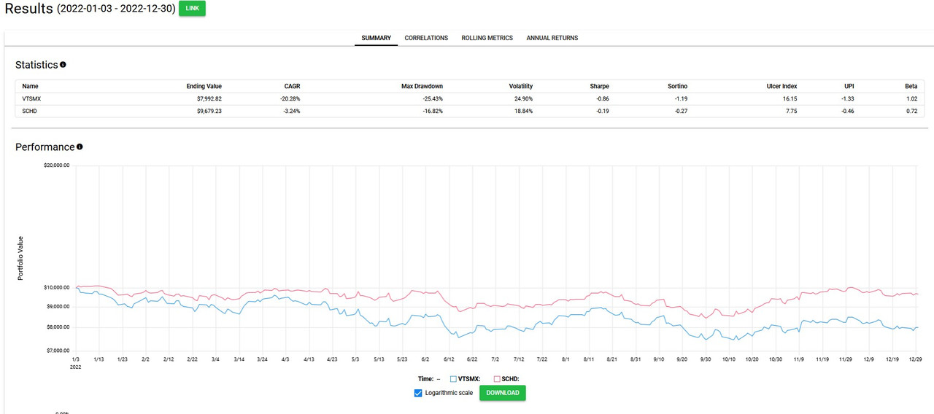The height and width of the screenshot is (414, 934).
Task: Click the 16.15 Ulcer Index value
Action: tap(790, 98)
